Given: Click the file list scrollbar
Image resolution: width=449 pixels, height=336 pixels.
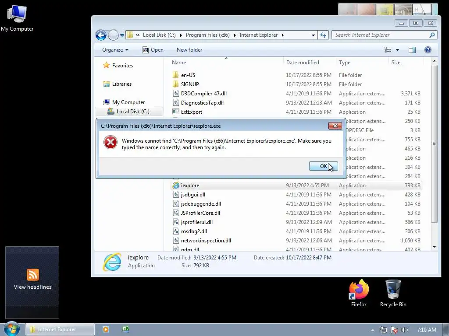Looking at the screenshot, I should click(x=434, y=143).
